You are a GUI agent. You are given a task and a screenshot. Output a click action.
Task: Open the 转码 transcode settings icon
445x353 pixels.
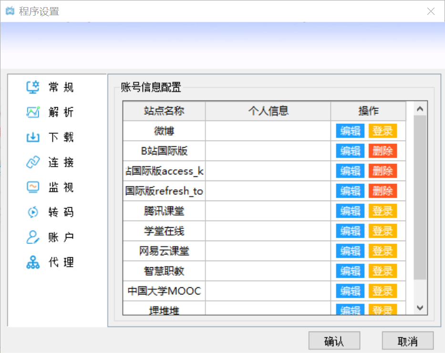33,212
